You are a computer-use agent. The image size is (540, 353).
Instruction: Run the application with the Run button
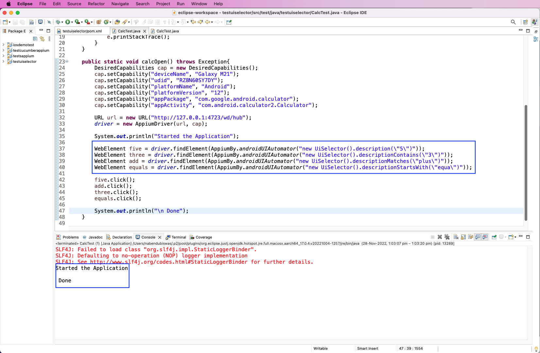(x=68, y=22)
